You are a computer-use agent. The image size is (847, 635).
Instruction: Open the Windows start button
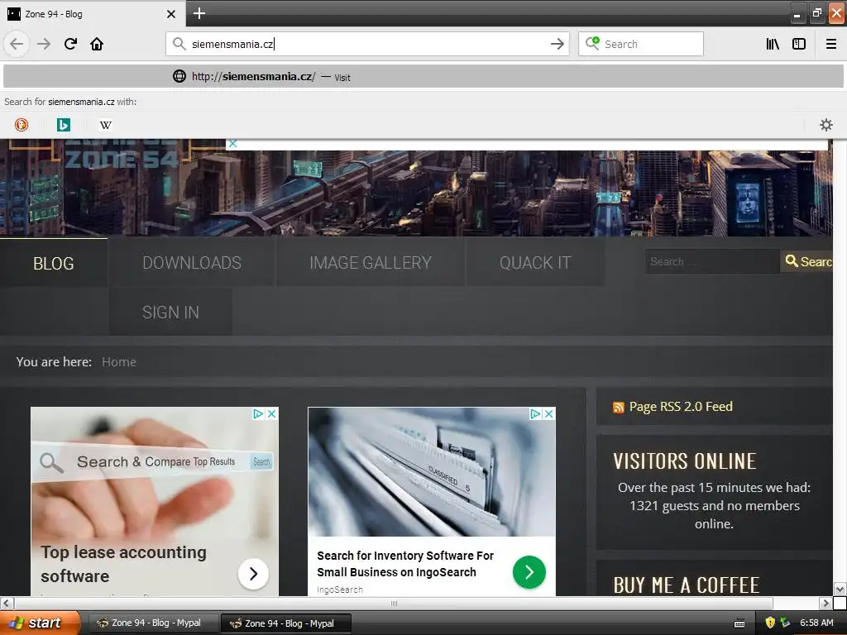pos(40,623)
